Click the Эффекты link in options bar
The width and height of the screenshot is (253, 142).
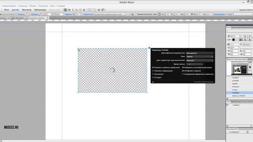pos(68,14)
